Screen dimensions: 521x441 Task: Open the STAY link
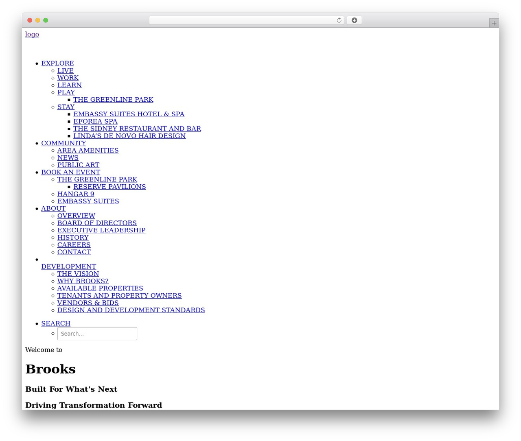point(66,107)
